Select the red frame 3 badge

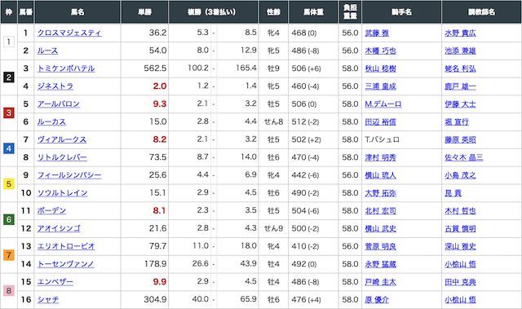coord(9,113)
